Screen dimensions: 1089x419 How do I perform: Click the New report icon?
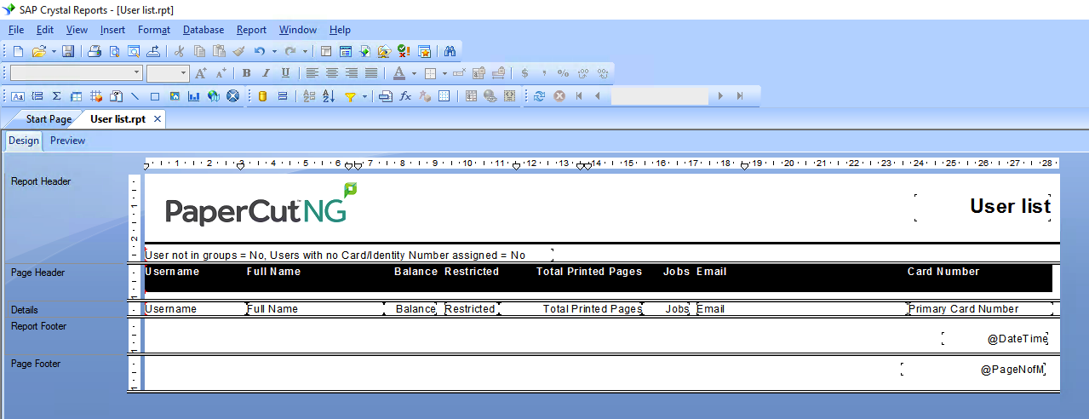pyautogui.click(x=19, y=51)
